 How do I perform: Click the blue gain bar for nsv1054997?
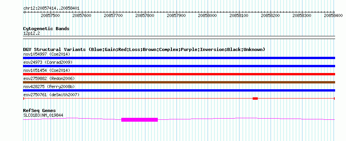(179, 58)
